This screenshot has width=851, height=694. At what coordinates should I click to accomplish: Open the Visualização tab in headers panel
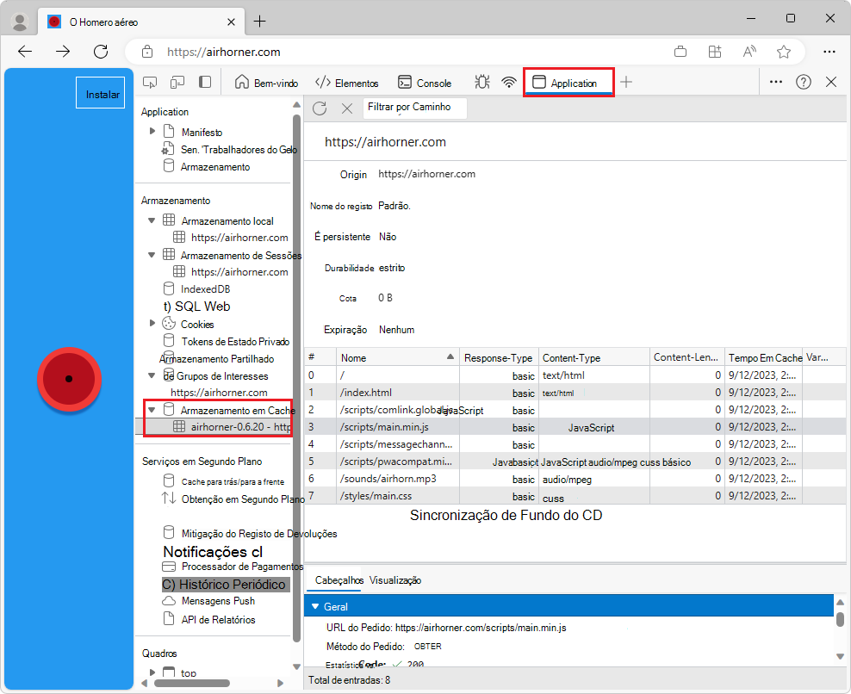(395, 580)
